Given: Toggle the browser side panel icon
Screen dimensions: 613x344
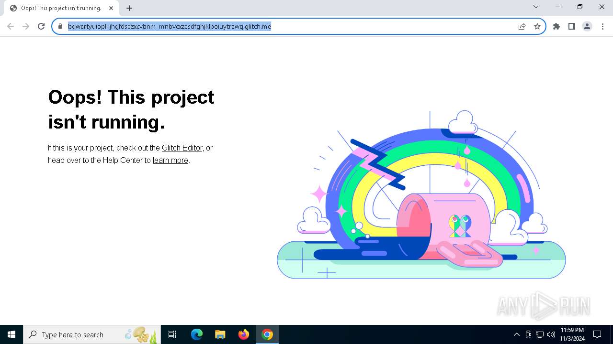Looking at the screenshot, I should point(572,26).
